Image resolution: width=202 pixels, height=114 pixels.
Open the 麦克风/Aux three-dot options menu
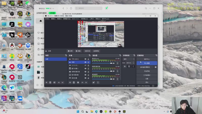point(117,63)
